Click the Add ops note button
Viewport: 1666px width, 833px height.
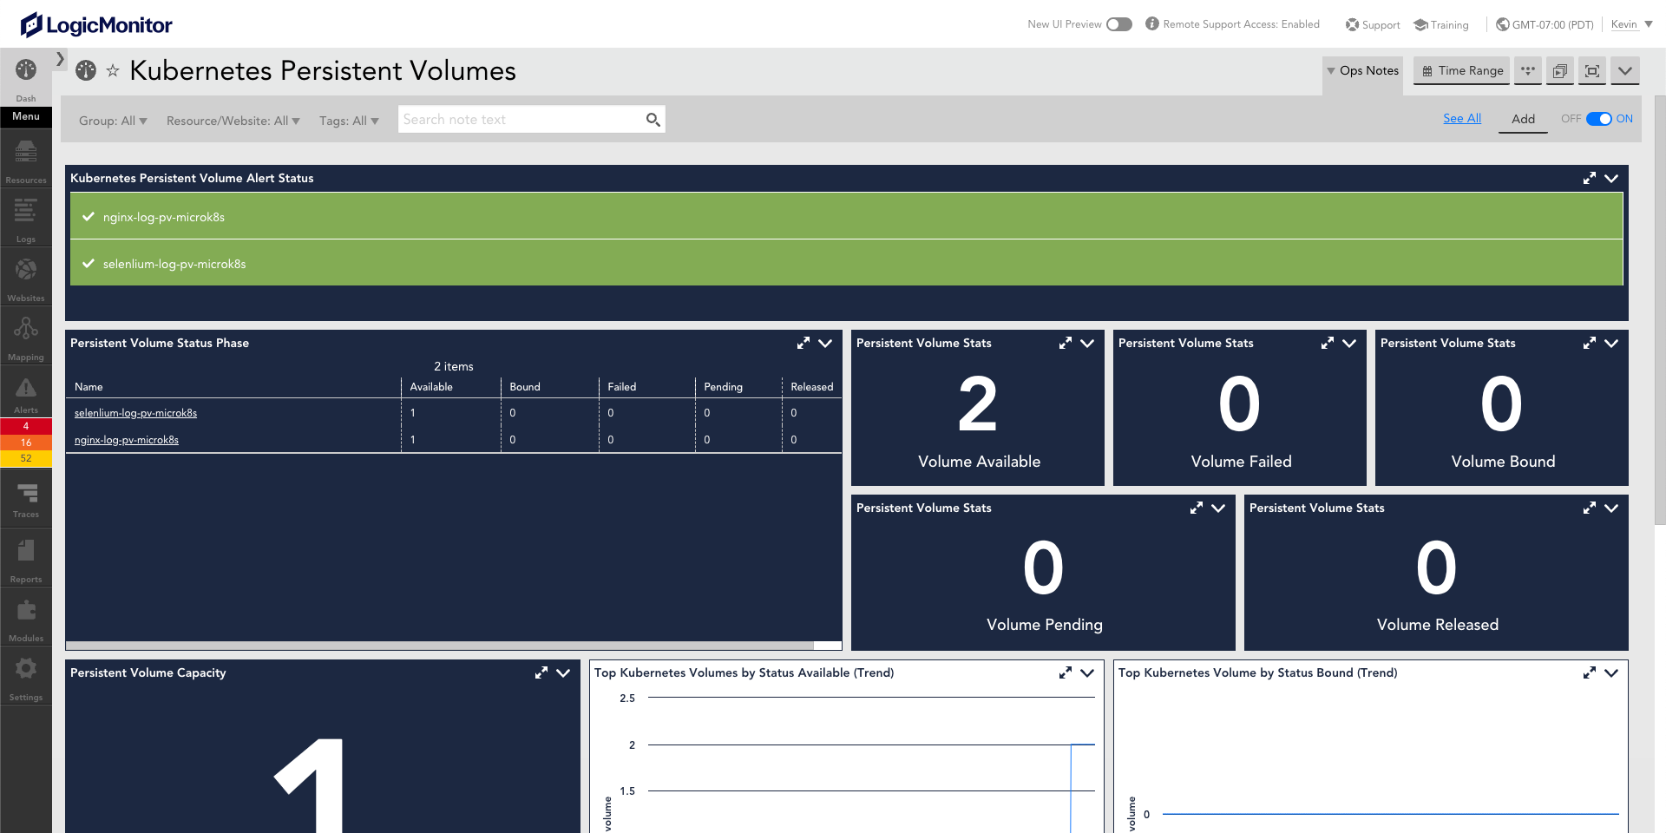pyautogui.click(x=1523, y=119)
